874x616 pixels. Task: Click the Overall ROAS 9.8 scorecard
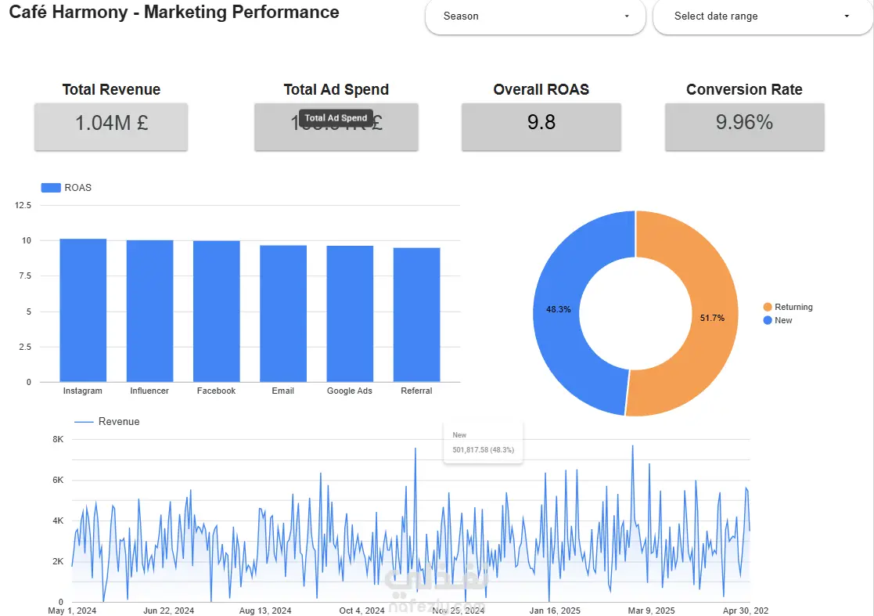[x=541, y=127]
